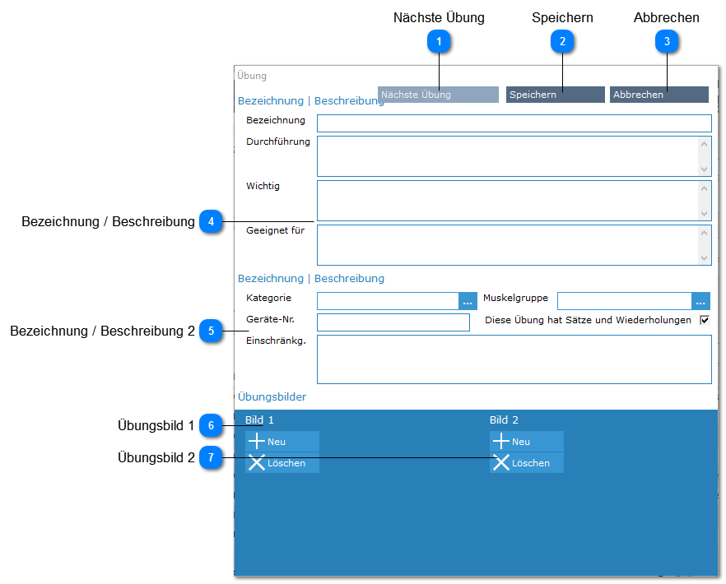Add a new image via Bild 1 Neu
Viewport: 726px width, 584px height.
pyautogui.click(x=282, y=442)
